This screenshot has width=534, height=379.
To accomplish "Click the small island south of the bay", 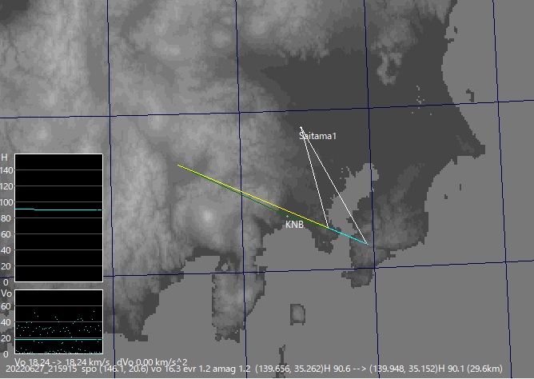I will 299,313.
